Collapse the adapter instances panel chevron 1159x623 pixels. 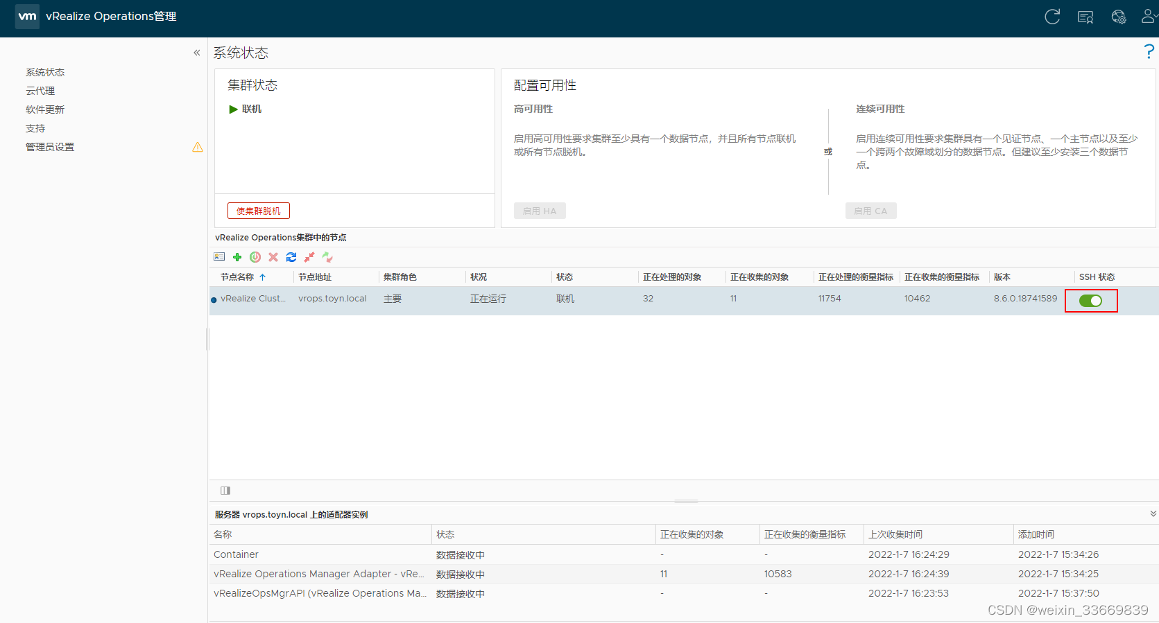pyautogui.click(x=1153, y=514)
